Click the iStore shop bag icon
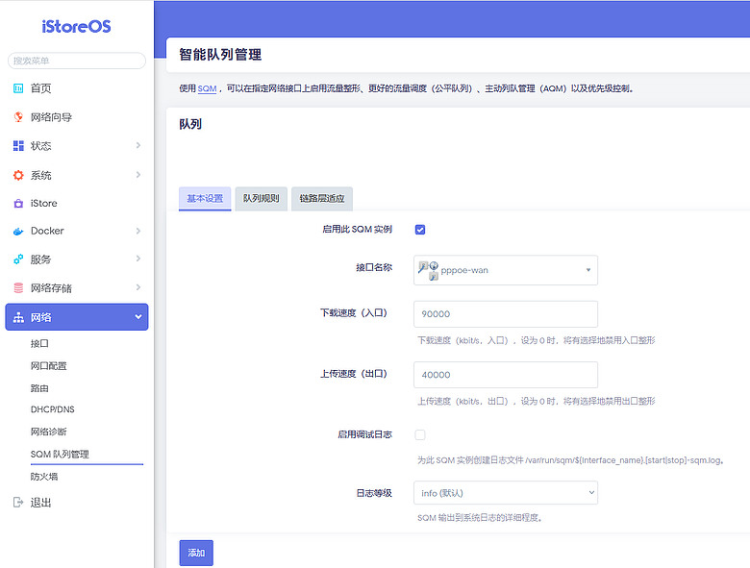 click(x=18, y=203)
